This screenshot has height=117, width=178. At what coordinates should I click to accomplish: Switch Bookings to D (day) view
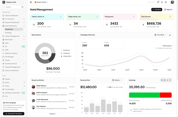tap(162, 80)
